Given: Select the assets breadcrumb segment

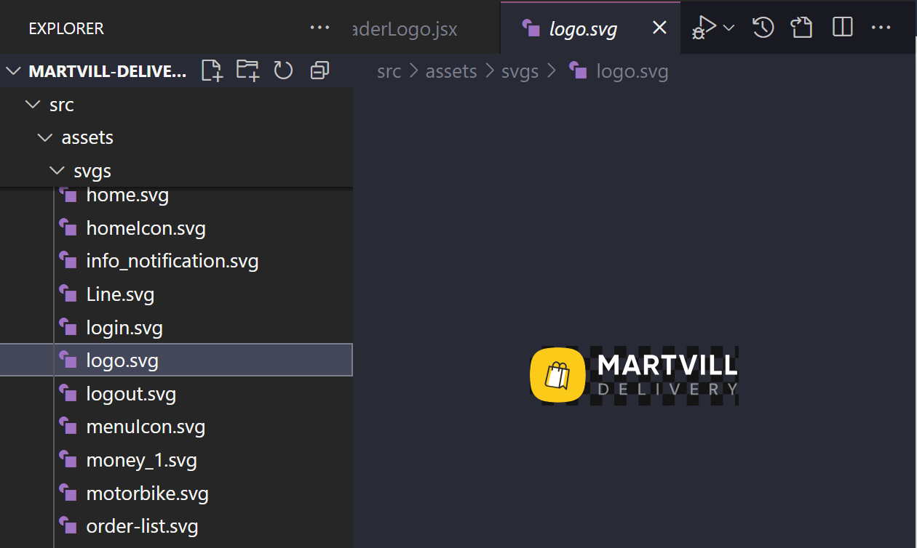Looking at the screenshot, I should 451,71.
